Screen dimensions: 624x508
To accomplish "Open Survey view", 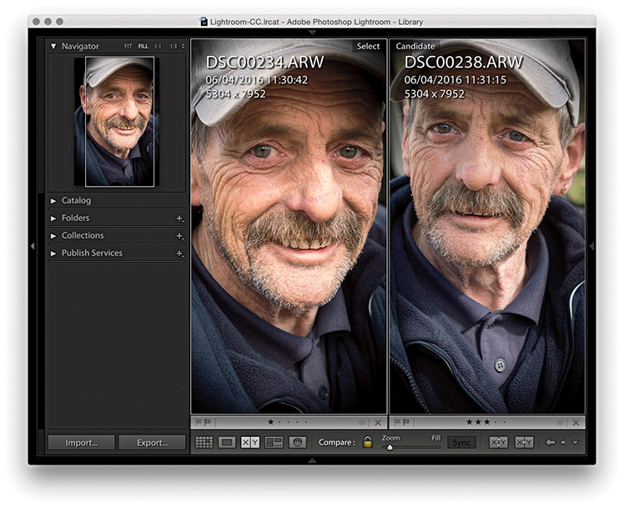I will tap(274, 442).
